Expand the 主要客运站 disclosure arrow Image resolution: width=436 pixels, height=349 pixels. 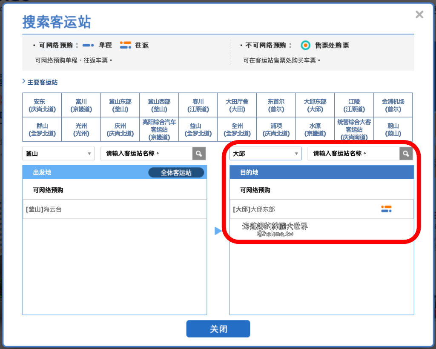point(24,82)
